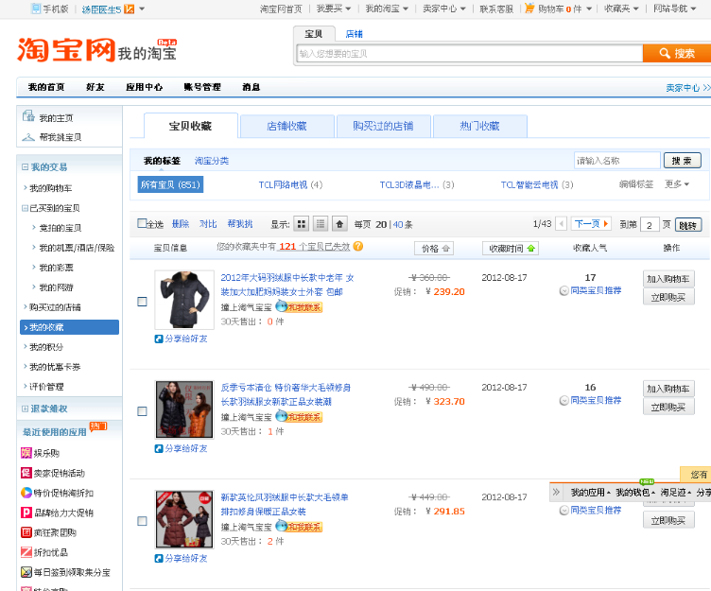Open 我的收藏 in the sidebar
The height and width of the screenshot is (591, 711).
[x=69, y=327]
